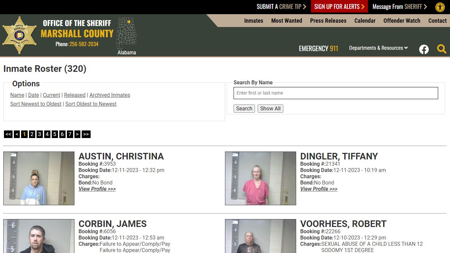450x253 pixels.
Task: Sort roster by Date
Action: coord(34,95)
